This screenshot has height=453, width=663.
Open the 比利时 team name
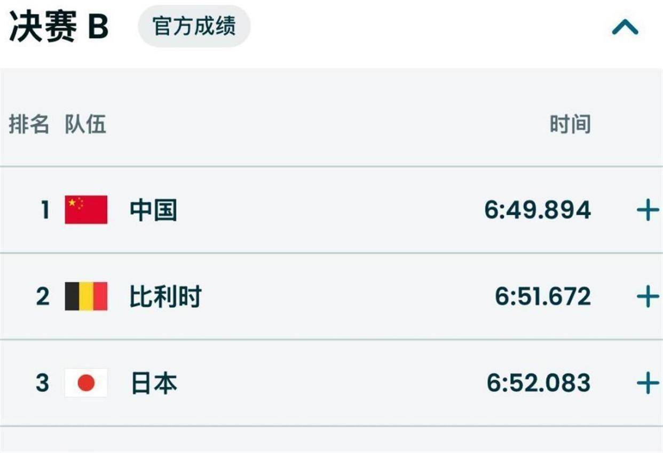(165, 296)
